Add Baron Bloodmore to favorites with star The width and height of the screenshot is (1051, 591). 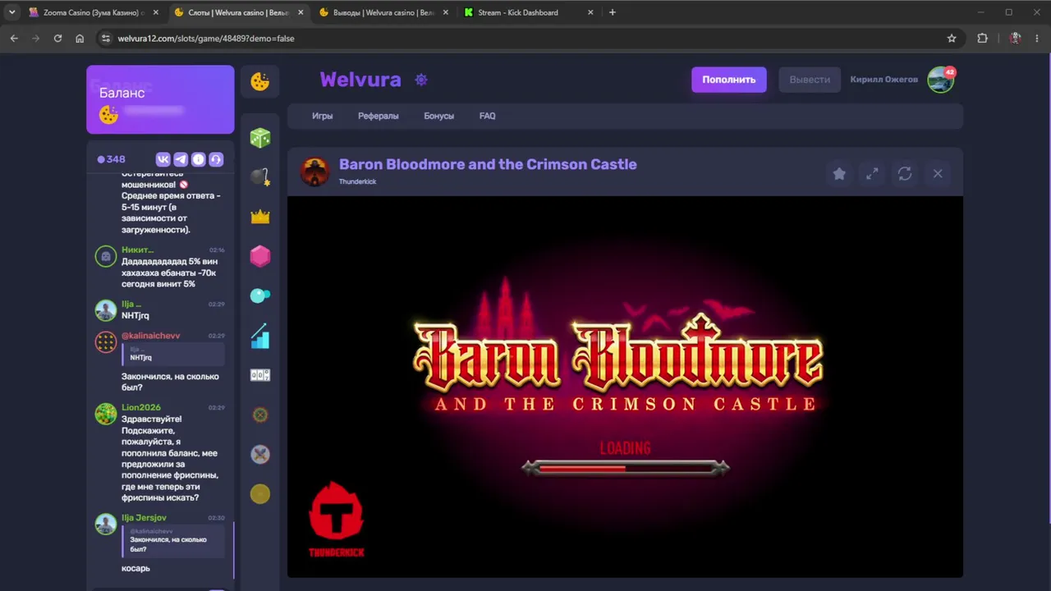839,173
